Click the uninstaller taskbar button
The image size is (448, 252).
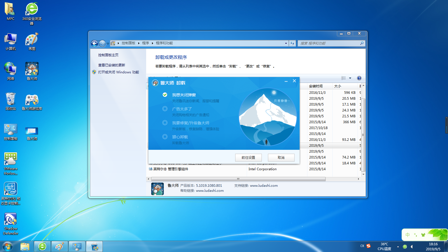pyautogui.click(x=94, y=246)
